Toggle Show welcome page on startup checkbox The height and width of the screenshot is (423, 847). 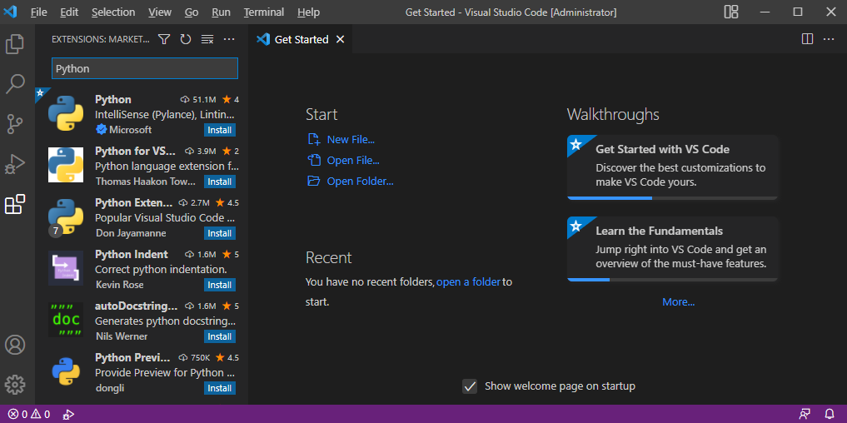coord(471,386)
